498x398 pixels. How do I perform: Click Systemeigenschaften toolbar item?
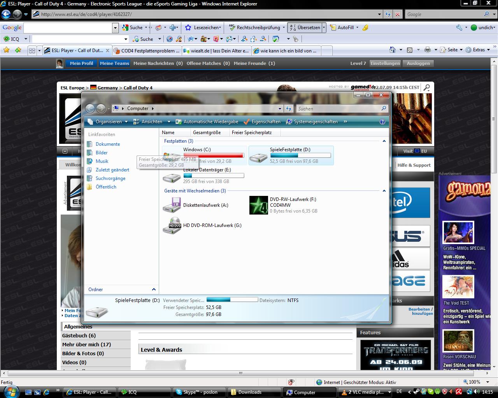coord(312,122)
